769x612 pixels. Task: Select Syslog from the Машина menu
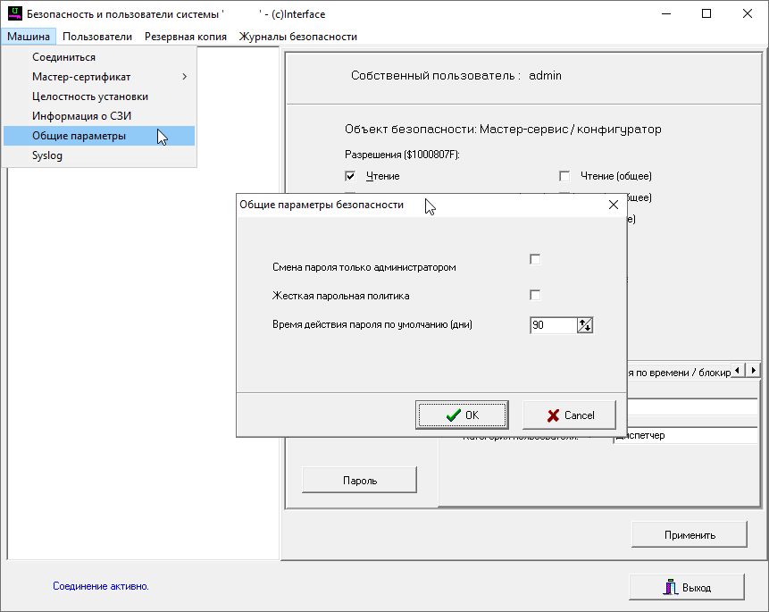[x=47, y=155]
